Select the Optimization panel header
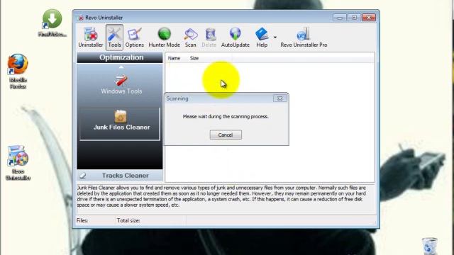Image resolution: width=454 pixels, height=255 pixels. click(120, 57)
